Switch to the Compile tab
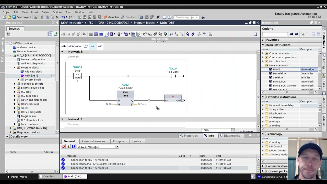The image size is (327, 184). point(119,141)
